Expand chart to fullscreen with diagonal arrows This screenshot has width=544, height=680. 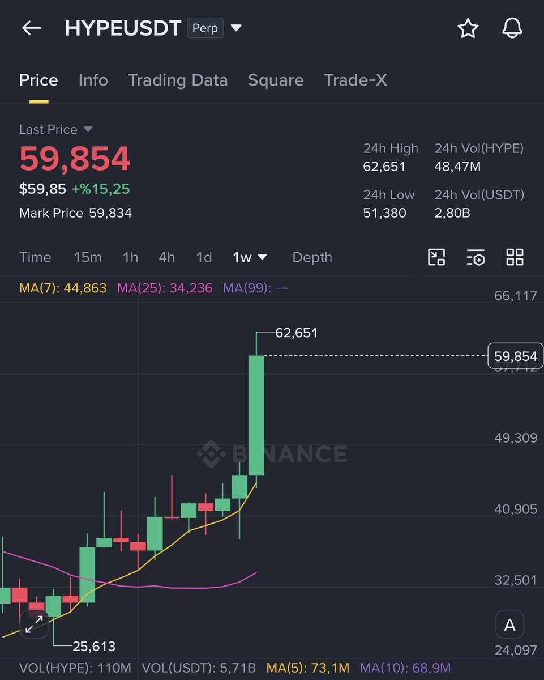[x=34, y=623]
